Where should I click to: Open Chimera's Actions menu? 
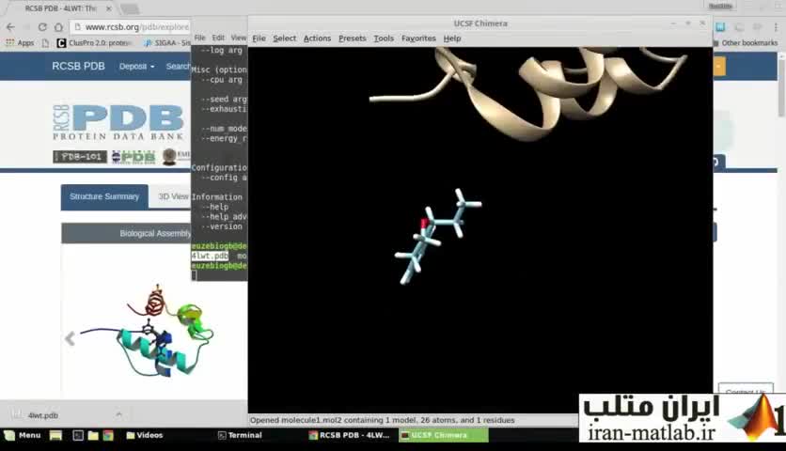coord(317,39)
